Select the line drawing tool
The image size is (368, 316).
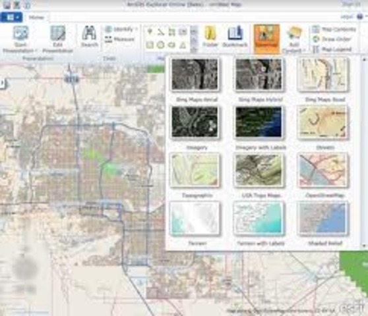pyautogui.click(x=161, y=32)
